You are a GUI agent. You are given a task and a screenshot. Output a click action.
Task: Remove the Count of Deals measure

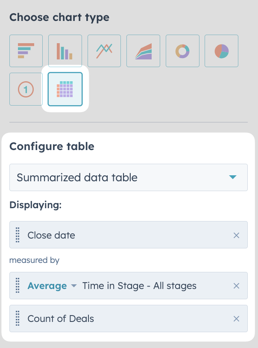coord(237,319)
